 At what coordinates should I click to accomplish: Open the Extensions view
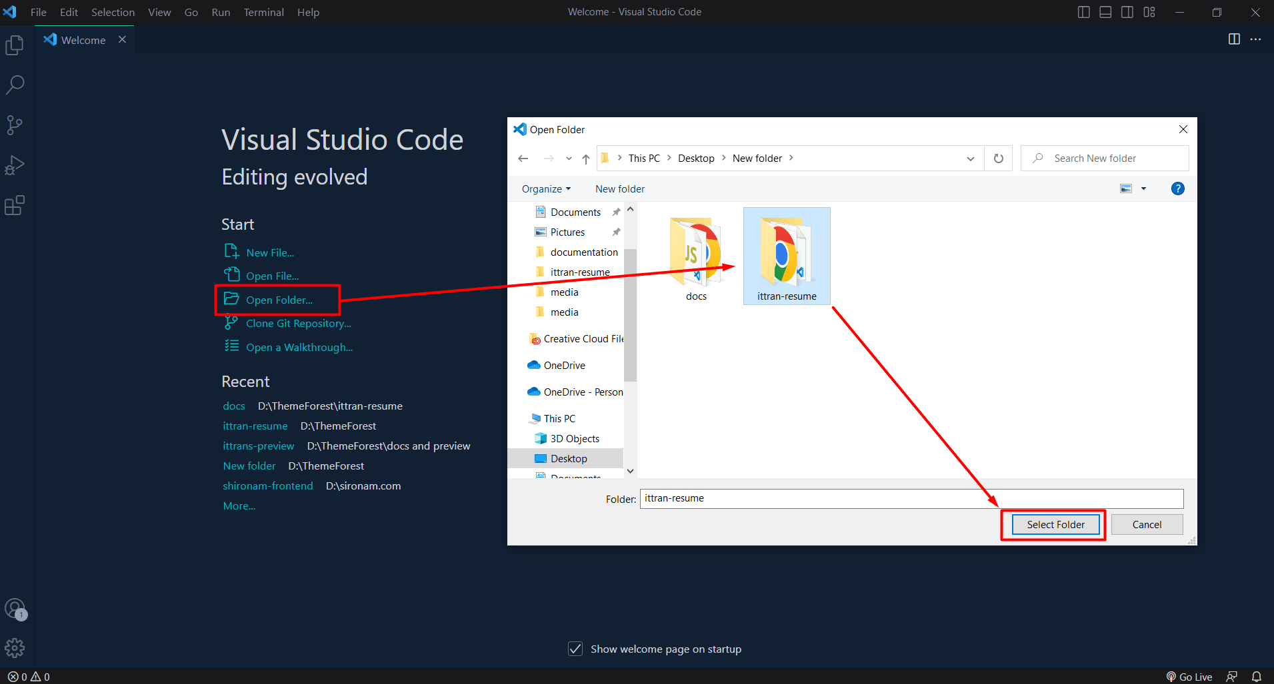coord(15,205)
